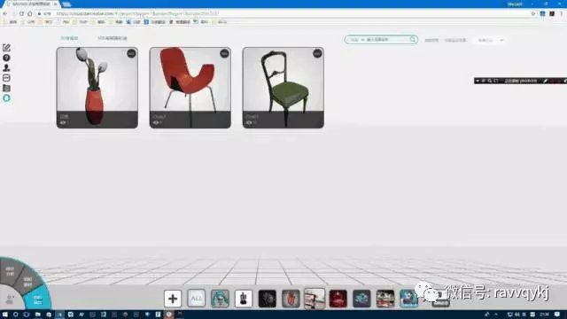Click the eye icon on vase card

click(63, 122)
